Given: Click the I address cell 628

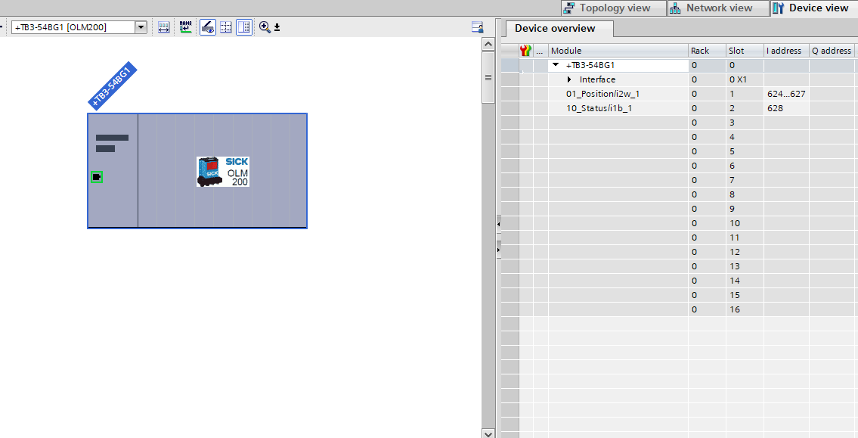Looking at the screenshot, I should tap(786, 108).
